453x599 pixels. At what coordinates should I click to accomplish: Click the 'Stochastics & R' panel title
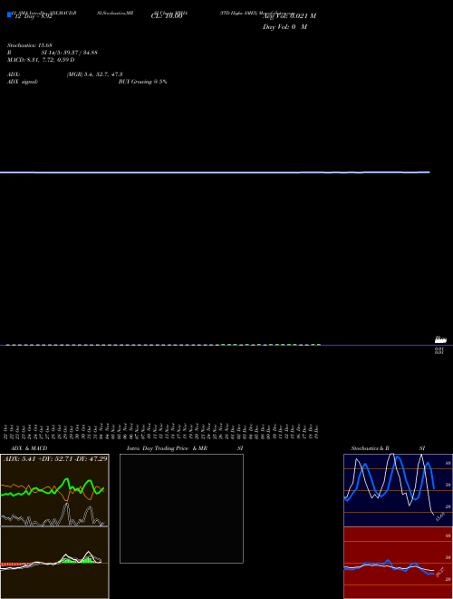[x=371, y=448]
